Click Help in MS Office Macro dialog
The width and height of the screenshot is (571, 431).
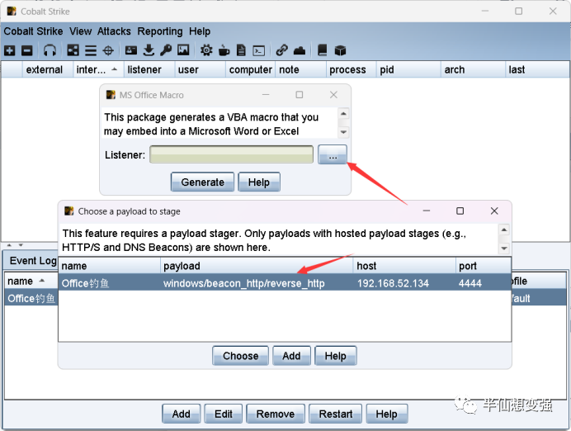pyautogui.click(x=259, y=182)
